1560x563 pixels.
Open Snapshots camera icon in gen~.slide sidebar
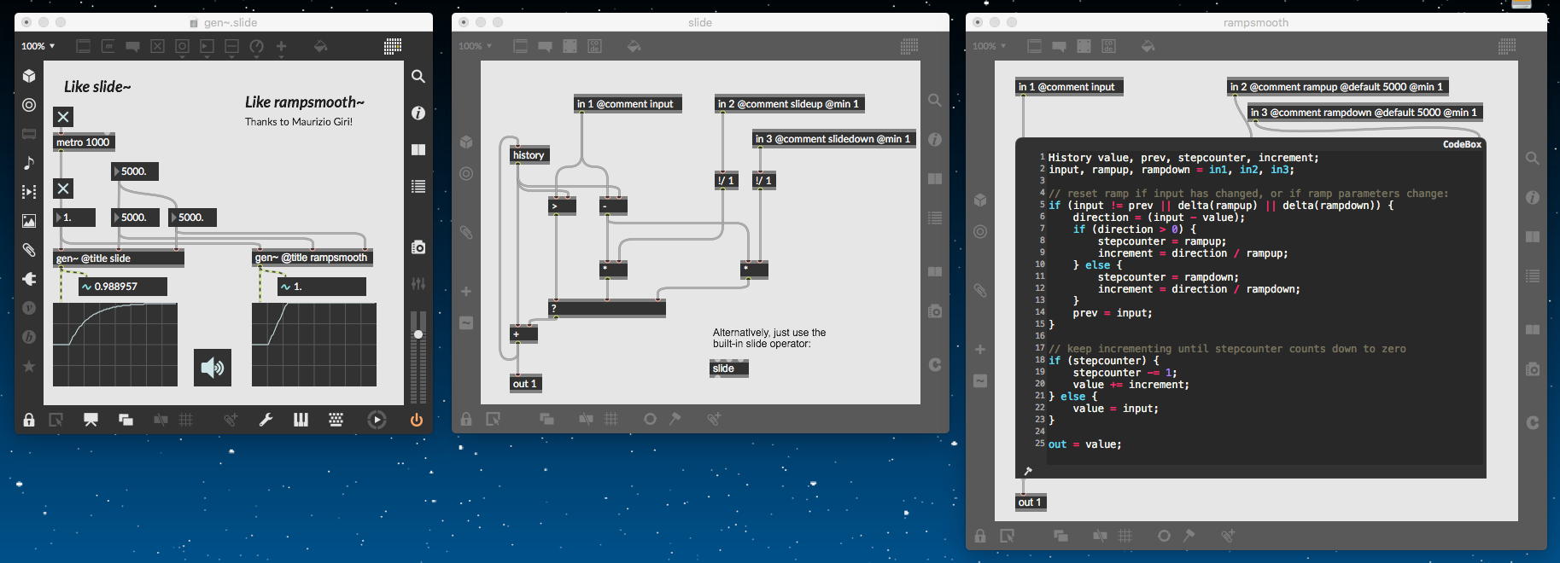(418, 247)
